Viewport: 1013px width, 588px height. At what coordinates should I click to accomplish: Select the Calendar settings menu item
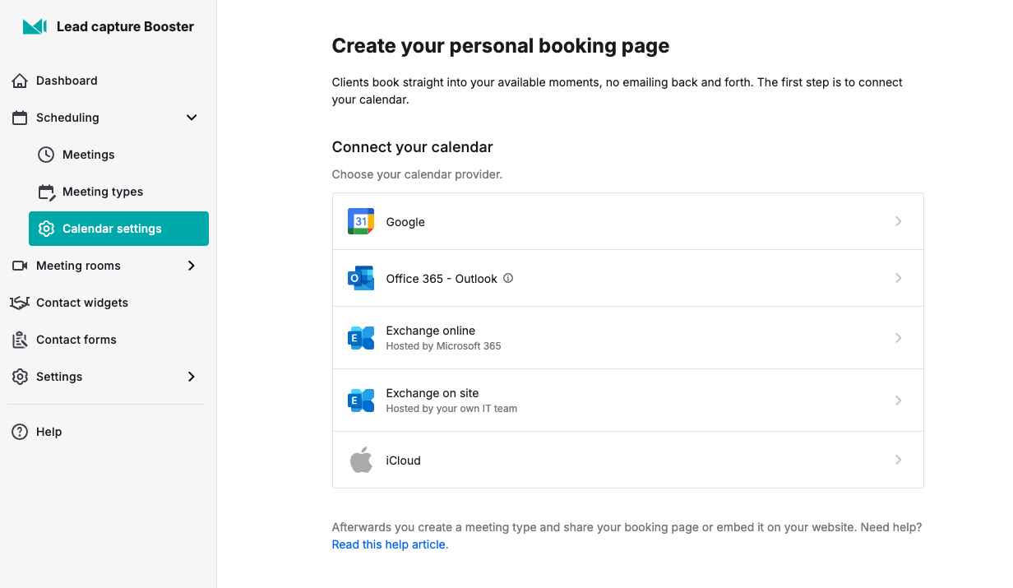(x=118, y=229)
